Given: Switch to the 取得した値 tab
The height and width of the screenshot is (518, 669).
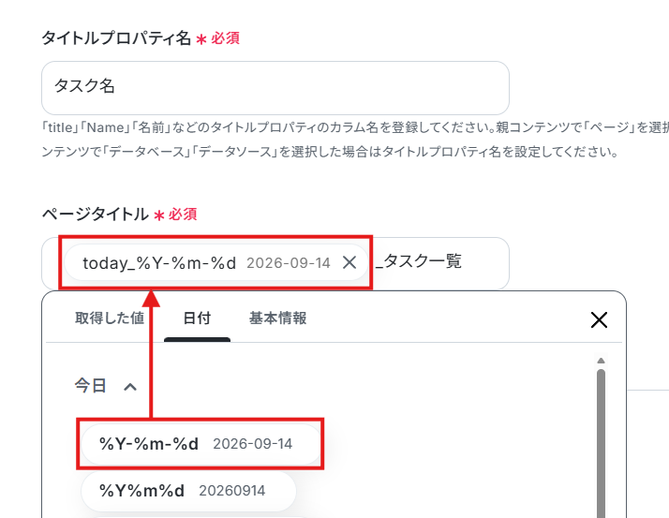Looking at the screenshot, I should point(110,318).
